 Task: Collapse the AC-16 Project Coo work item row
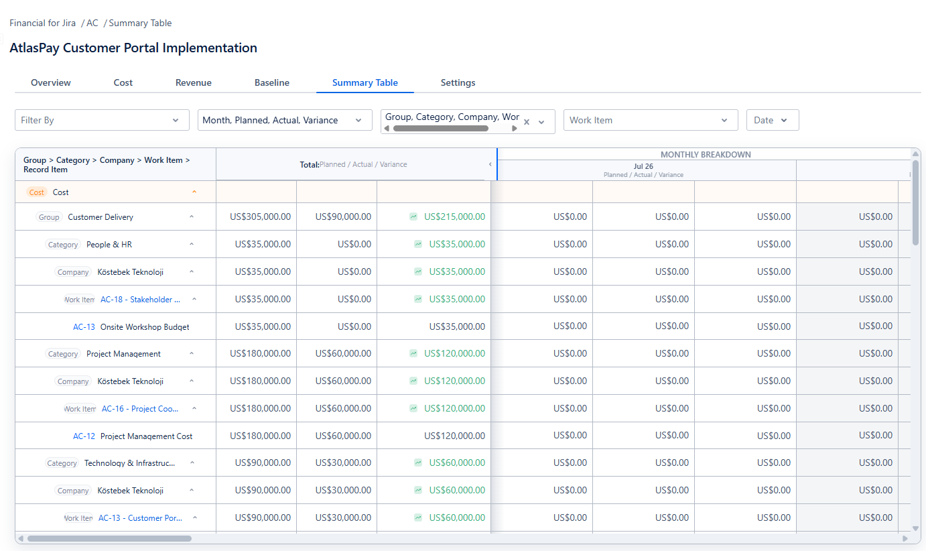click(x=195, y=409)
